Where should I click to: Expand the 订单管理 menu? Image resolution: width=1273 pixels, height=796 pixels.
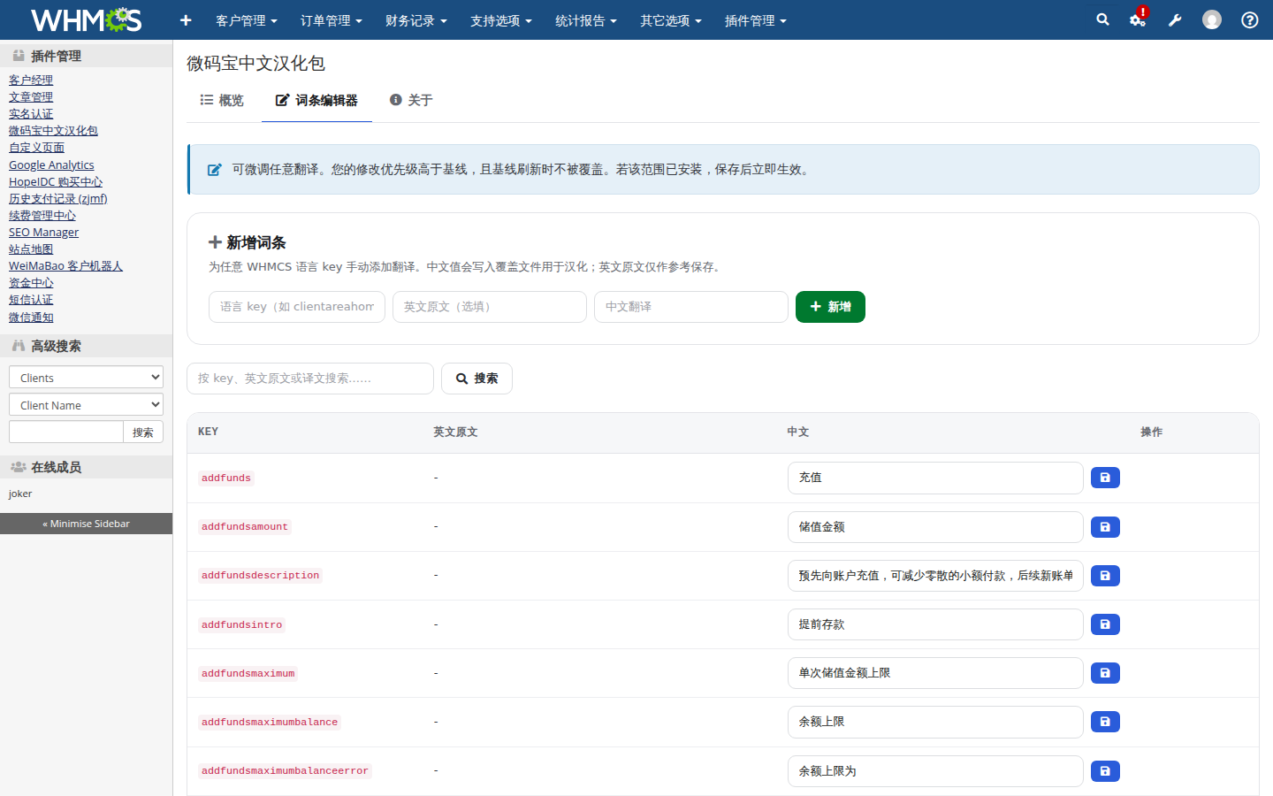(x=332, y=20)
